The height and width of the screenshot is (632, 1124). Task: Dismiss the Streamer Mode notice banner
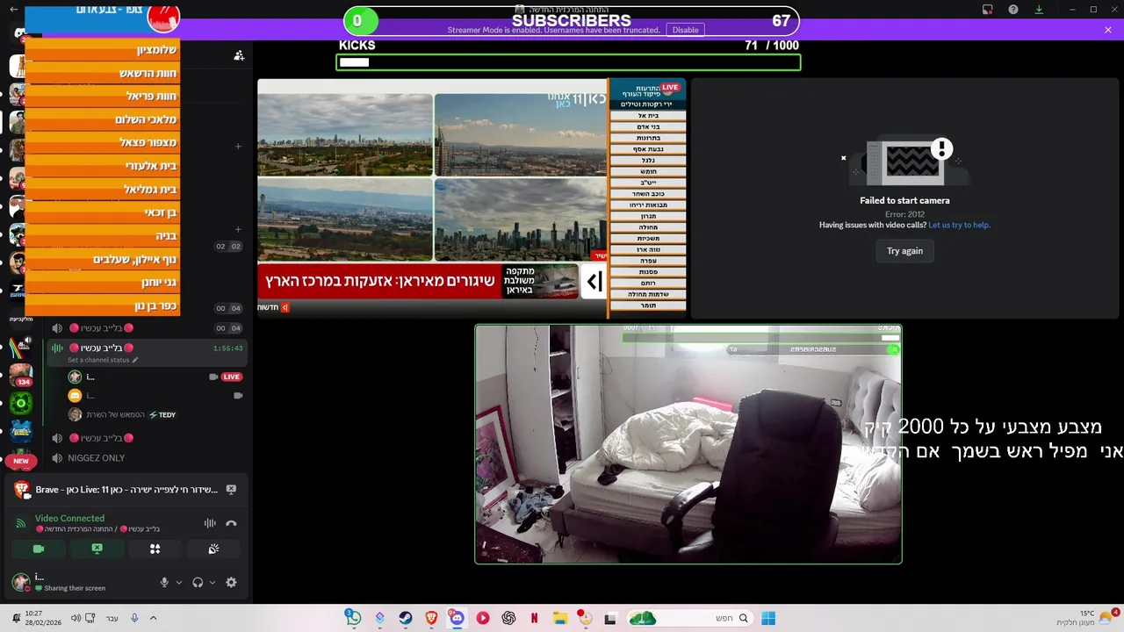(1108, 30)
